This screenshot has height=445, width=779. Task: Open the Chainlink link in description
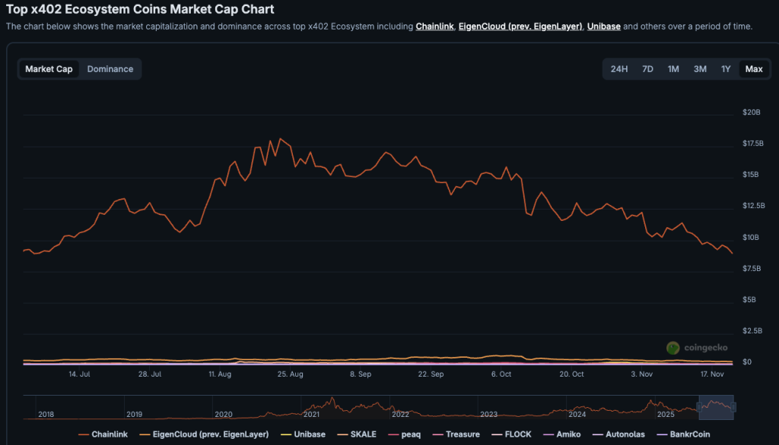tap(434, 27)
